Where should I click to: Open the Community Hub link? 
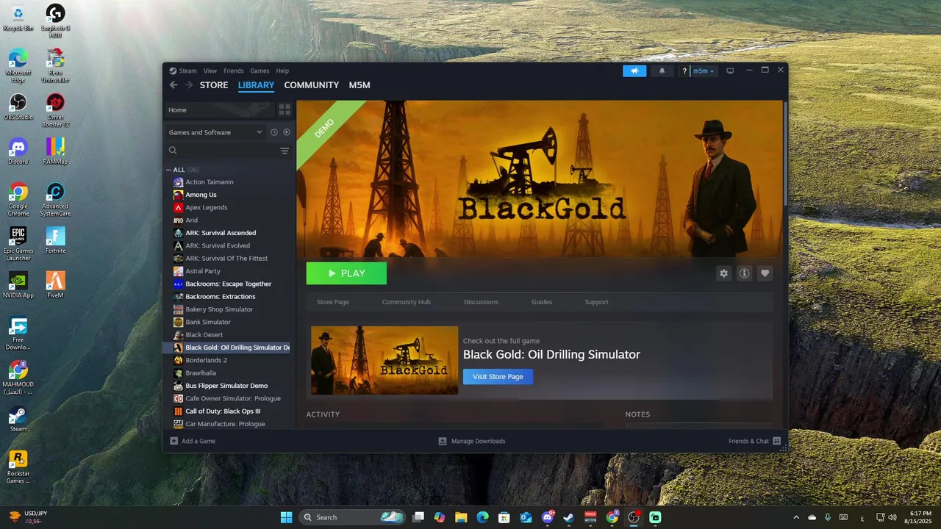tap(406, 302)
